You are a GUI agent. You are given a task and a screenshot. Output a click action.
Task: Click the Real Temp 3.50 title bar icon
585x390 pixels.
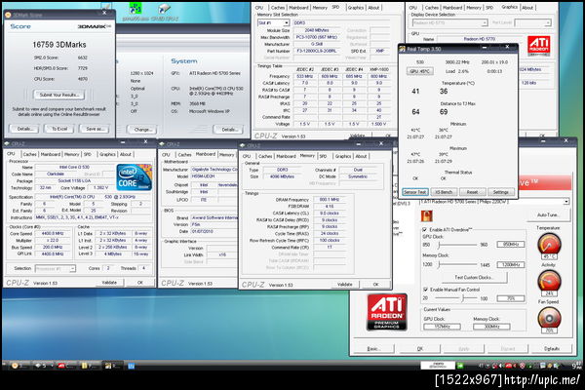click(x=402, y=49)
